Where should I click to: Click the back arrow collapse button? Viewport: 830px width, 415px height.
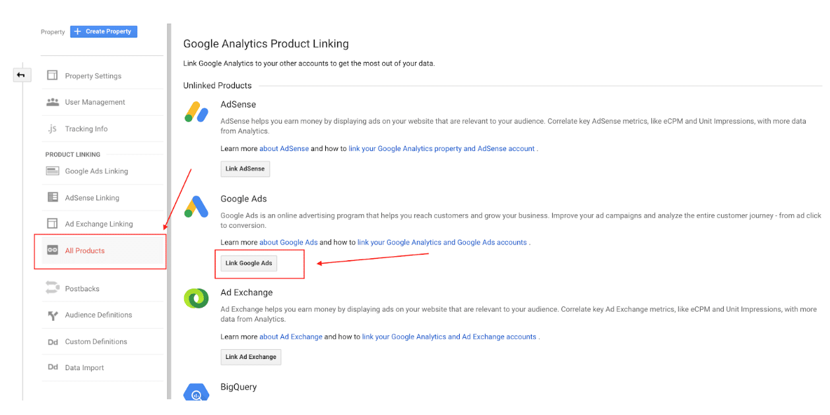point(21,75)
